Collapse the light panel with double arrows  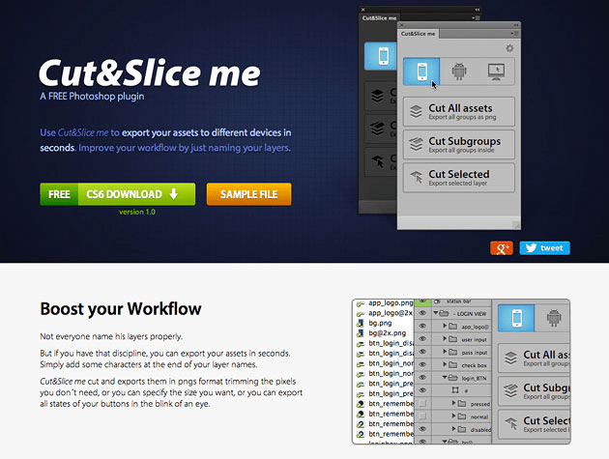[x=516, y=25]
